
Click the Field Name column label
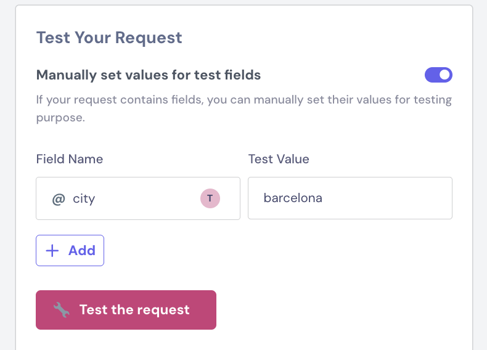coord(70,159)
